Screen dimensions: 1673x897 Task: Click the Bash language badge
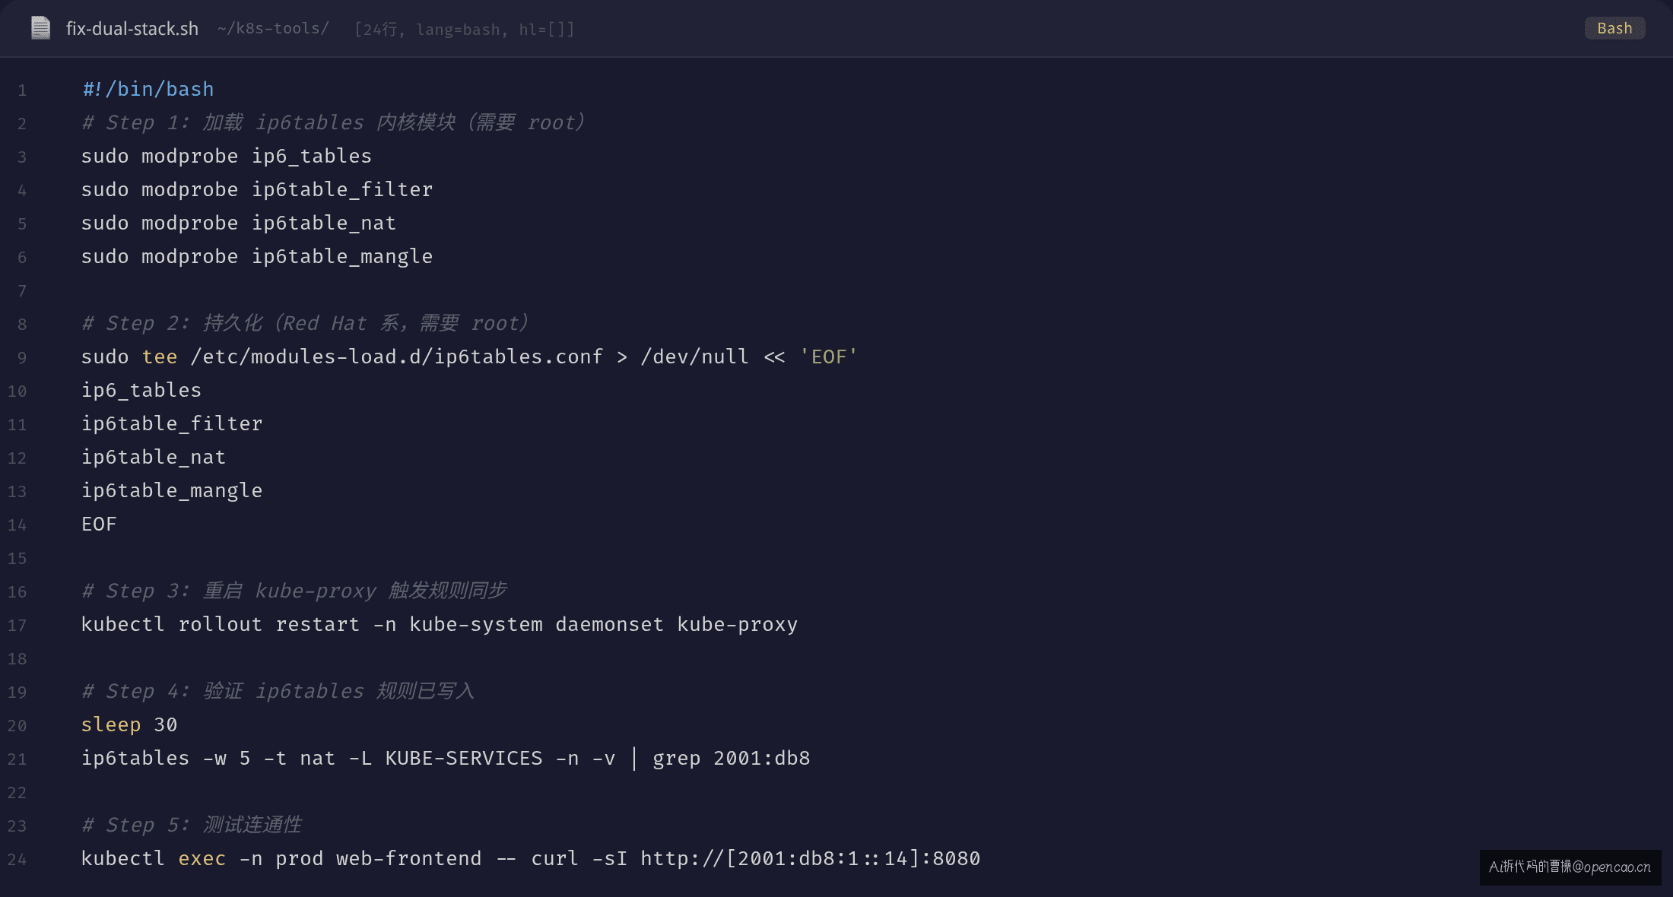point(1614,28)
